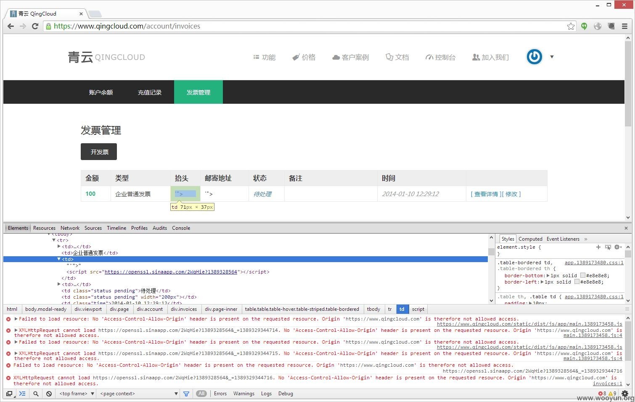Select the Event Listeners tab
635x402 pixels.
point(563,239)
